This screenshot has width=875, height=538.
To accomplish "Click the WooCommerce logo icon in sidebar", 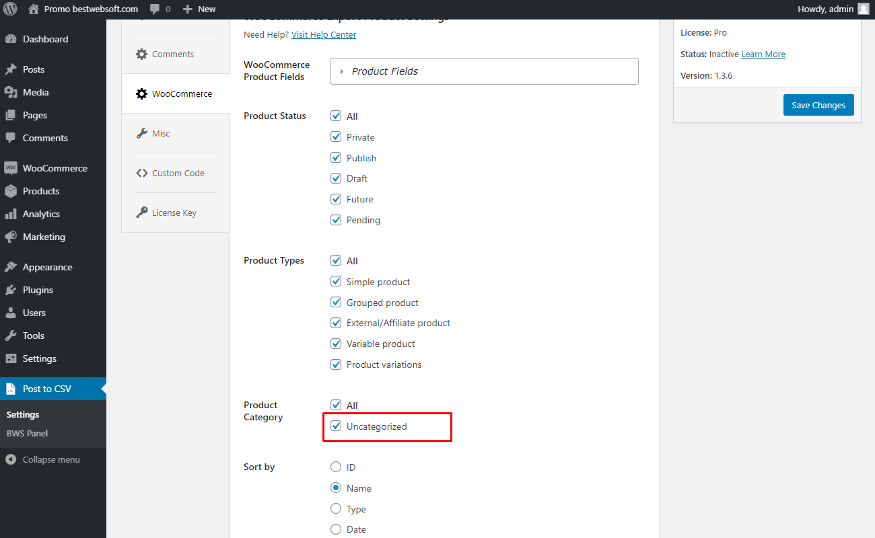I will click(x=11, y=168).
